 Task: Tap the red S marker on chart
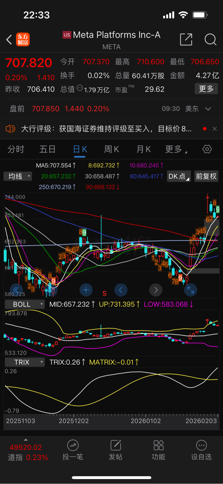(x=105, y=293)
